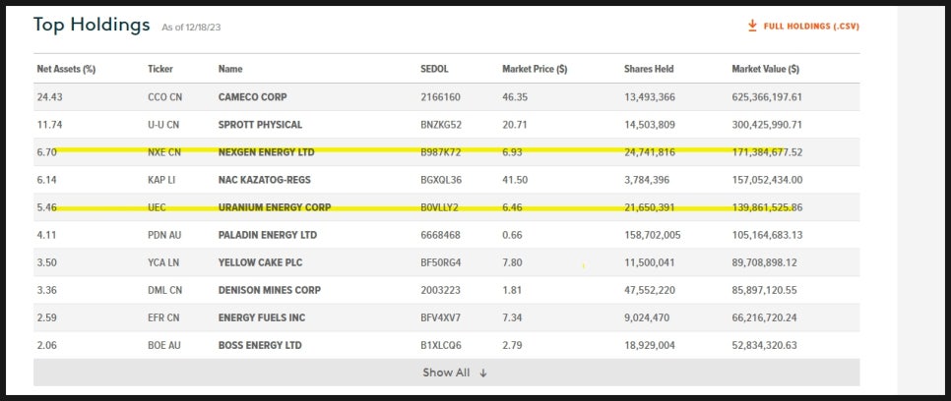Click the orange download arrow icon
951x401 pixels.
point(752,26)
